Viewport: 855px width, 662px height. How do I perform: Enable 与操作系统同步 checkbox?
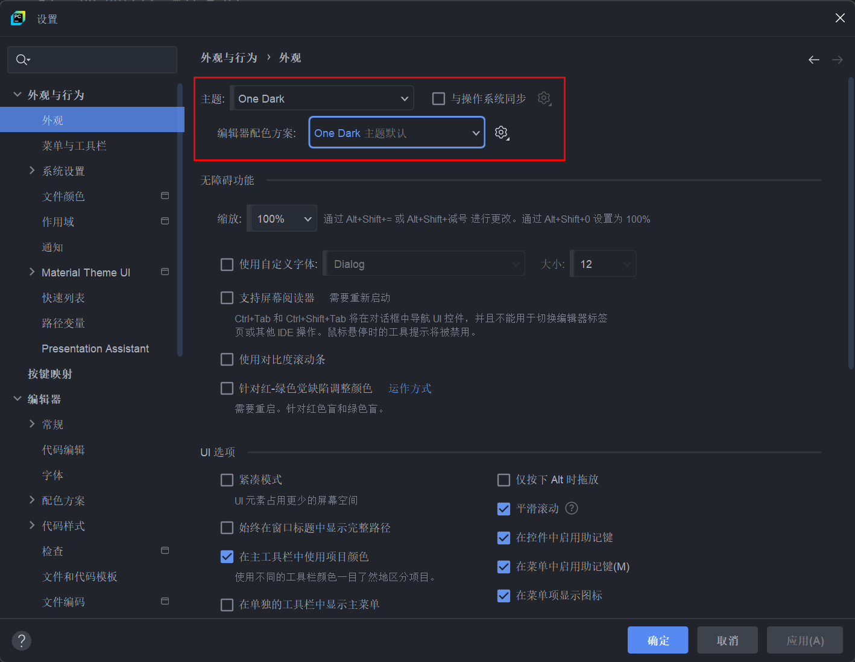(x=439, y=98)
